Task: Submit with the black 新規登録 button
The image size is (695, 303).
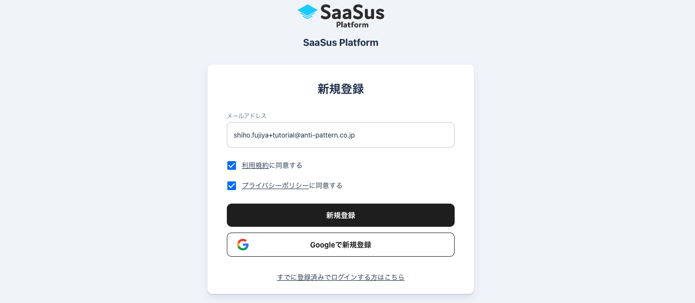Action: [341, 215]
